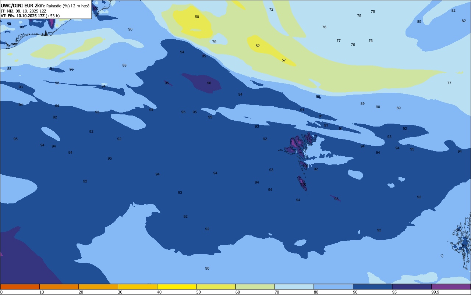
Task: Click the humidity value 85 on map
Action: click(419, 22)
